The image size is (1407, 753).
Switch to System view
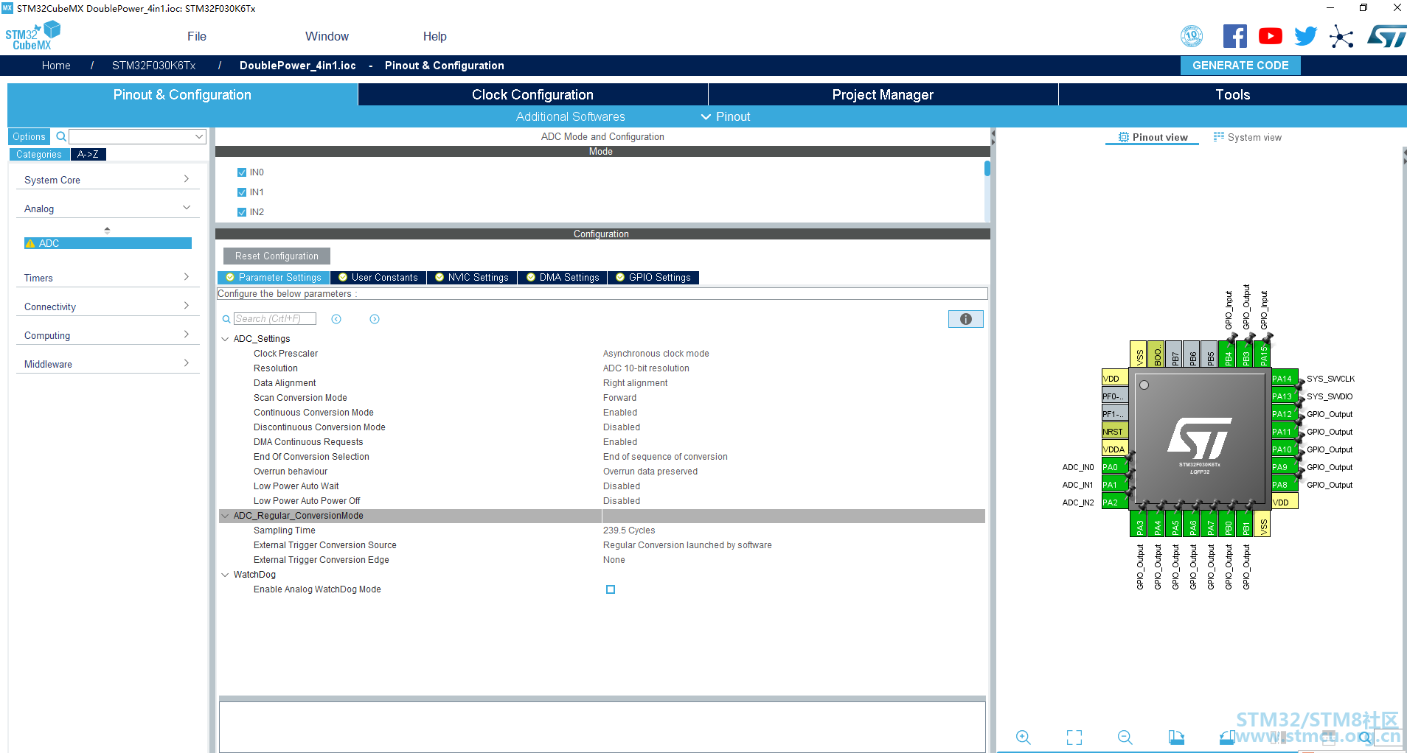click(x=1248, y=137)
